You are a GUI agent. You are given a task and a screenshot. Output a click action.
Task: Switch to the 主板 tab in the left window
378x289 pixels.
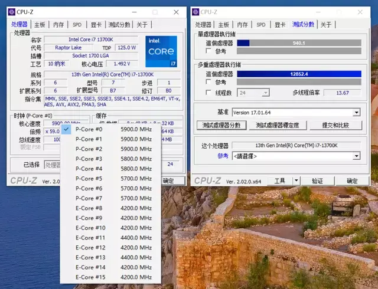coord(39,25)
